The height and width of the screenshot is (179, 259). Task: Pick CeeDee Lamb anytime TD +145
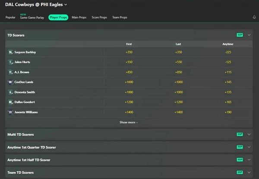pyautogui.click(x=228, y=82)
